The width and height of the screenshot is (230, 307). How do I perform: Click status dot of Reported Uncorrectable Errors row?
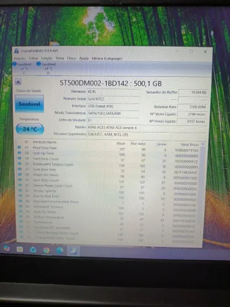coord(20,201)
